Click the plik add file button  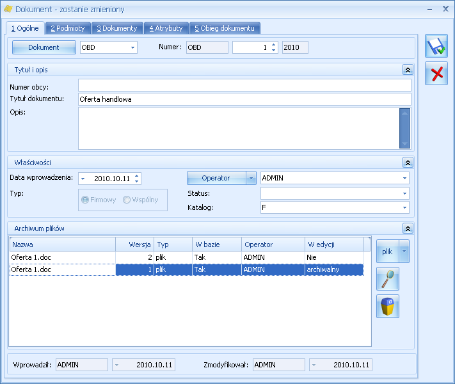tap(387, 251)
